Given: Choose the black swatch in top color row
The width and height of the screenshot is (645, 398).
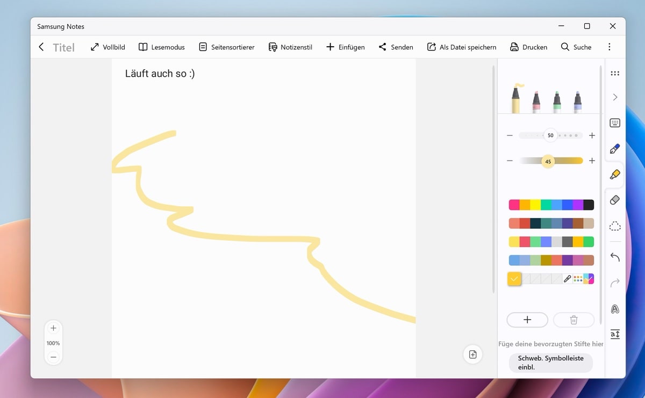Looking at the screenshot, I should point(589,205).
